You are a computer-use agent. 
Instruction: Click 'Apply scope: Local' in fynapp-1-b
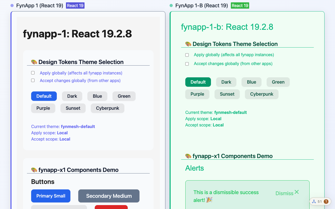(203, 119)
